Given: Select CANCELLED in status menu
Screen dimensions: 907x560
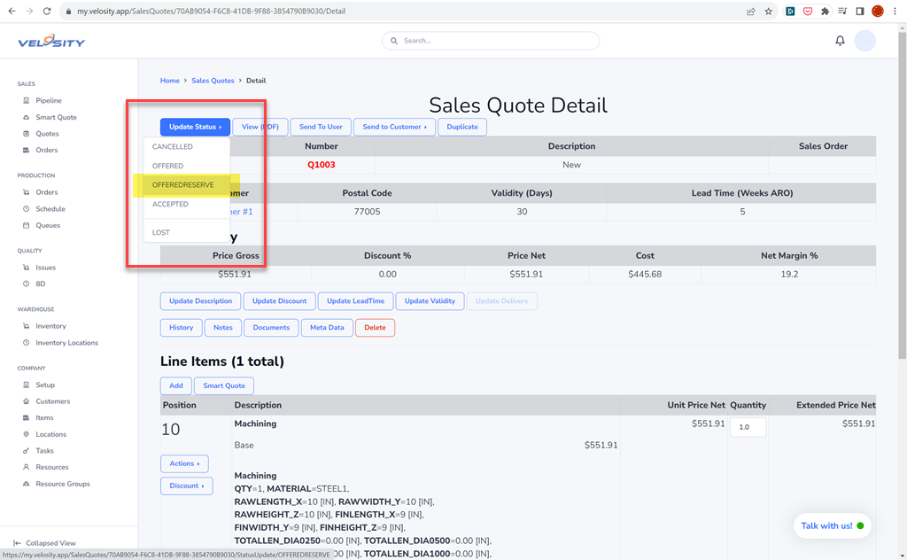Looking at the screenshot, I should coord(172,147).
